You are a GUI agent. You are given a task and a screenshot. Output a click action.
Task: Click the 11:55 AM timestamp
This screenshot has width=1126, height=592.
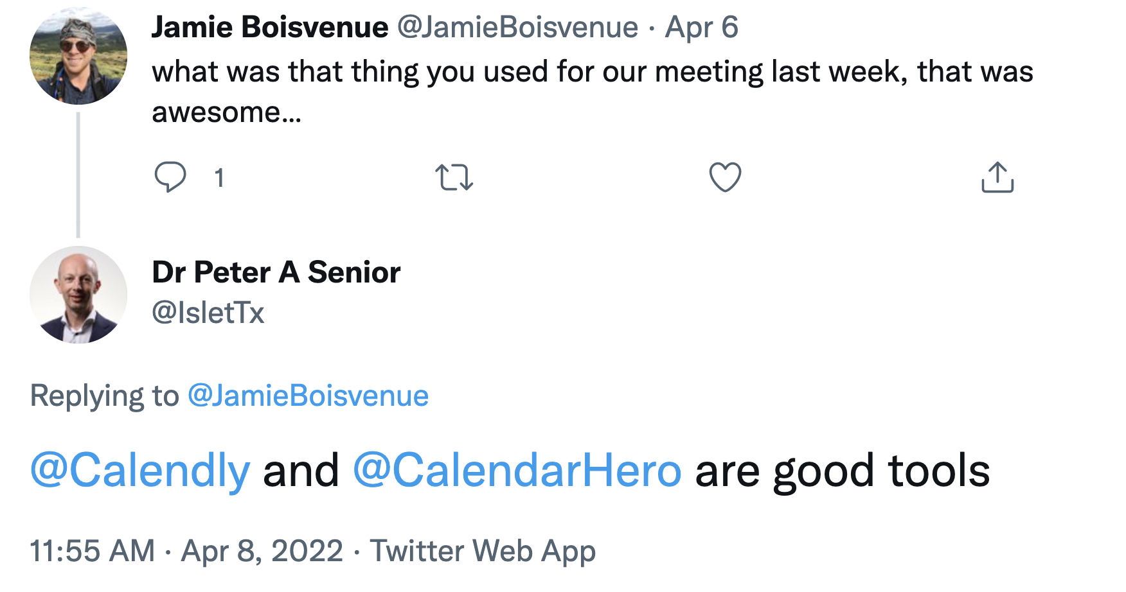pyautogui.click(x=93, y=551)
